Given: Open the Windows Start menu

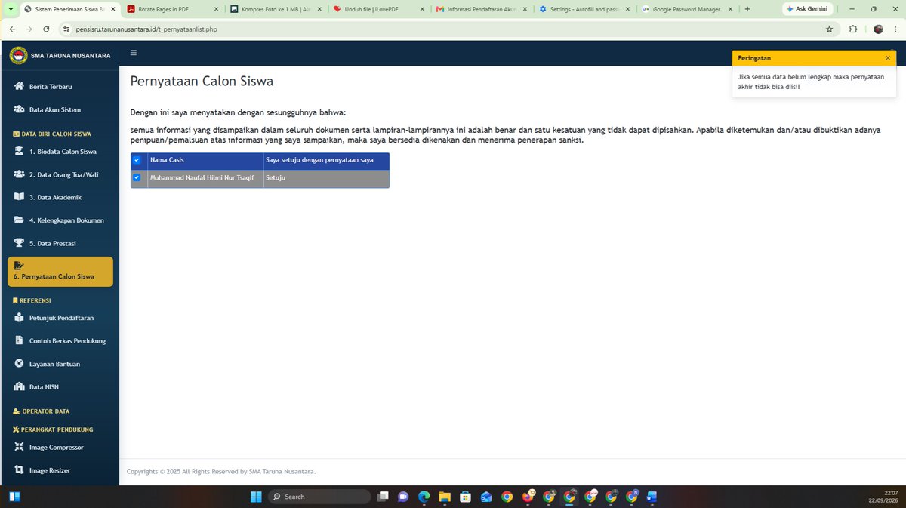Looking at the screenshot, I should coord(255,497).
